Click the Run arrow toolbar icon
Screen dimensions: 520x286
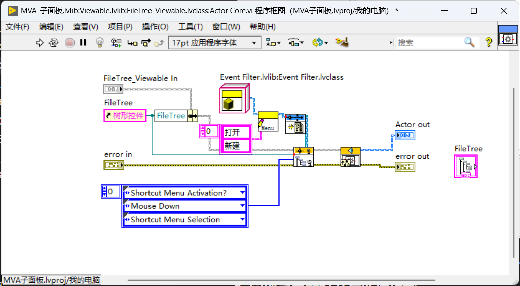tap(40, 43)
